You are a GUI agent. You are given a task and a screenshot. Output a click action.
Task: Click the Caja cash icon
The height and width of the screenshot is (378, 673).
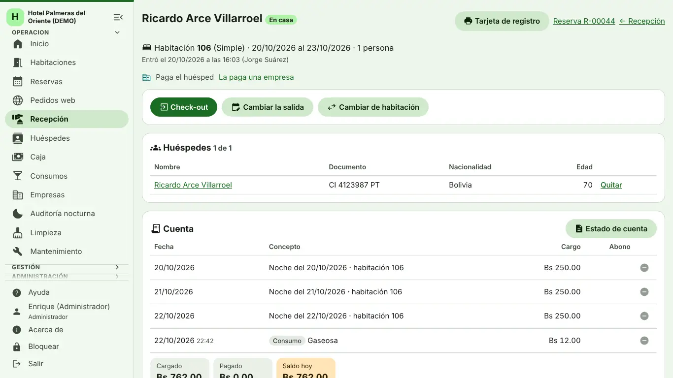click(x=18, y=157)
